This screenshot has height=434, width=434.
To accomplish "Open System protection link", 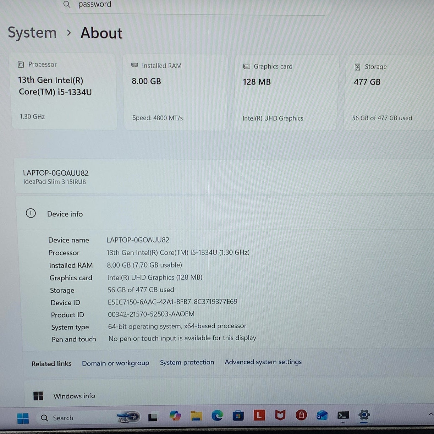I will pyautogui.click(x=187, y=363).
